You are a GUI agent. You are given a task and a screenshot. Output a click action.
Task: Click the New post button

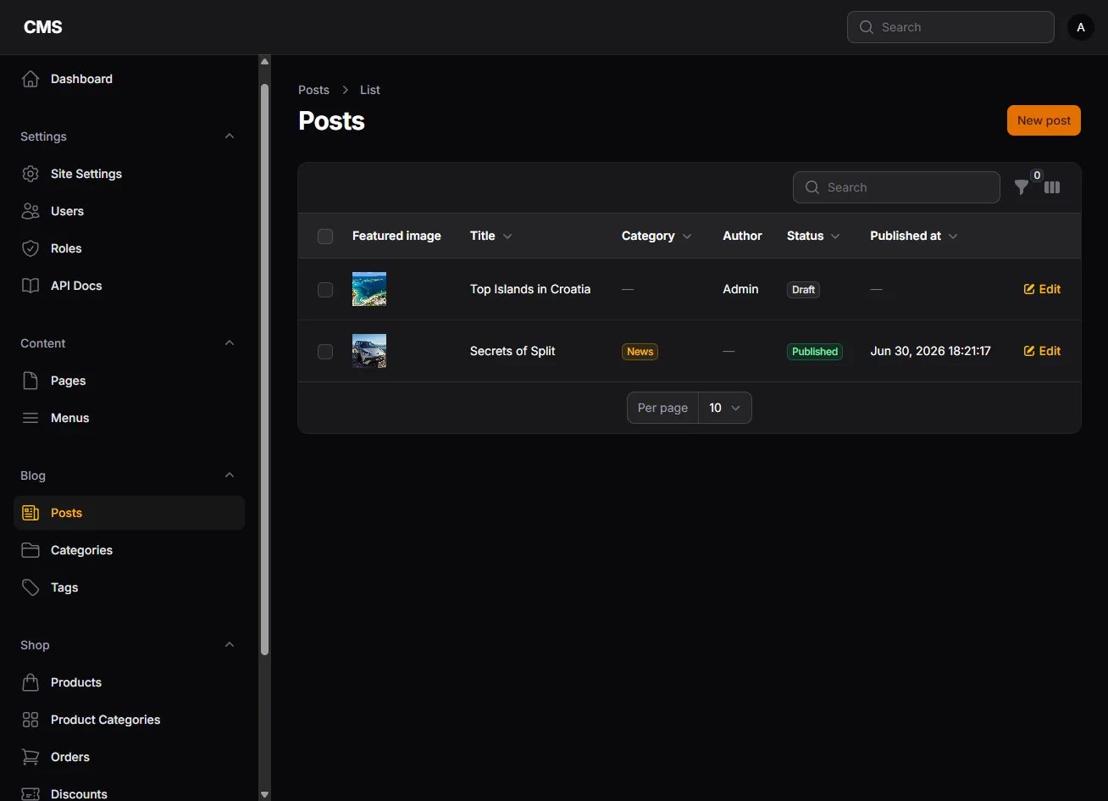tap(1044, 120)
